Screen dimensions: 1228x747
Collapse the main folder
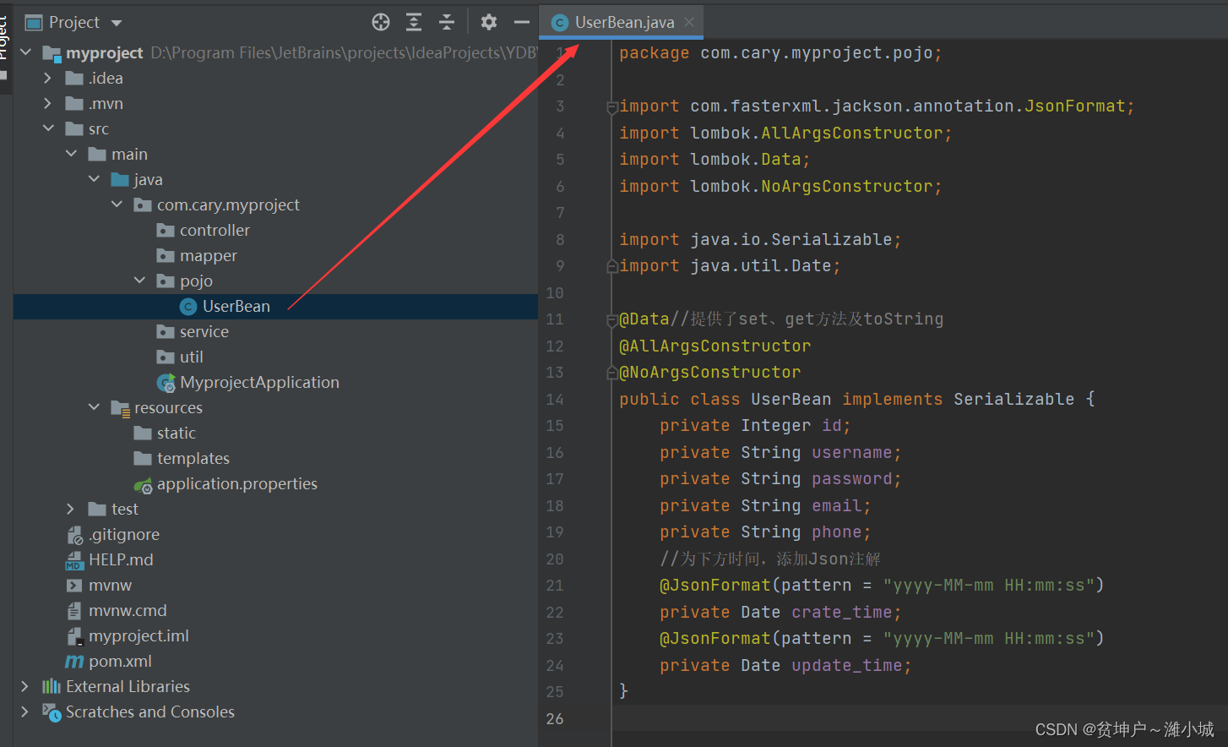pyautogui.click(x=71, y=154)
